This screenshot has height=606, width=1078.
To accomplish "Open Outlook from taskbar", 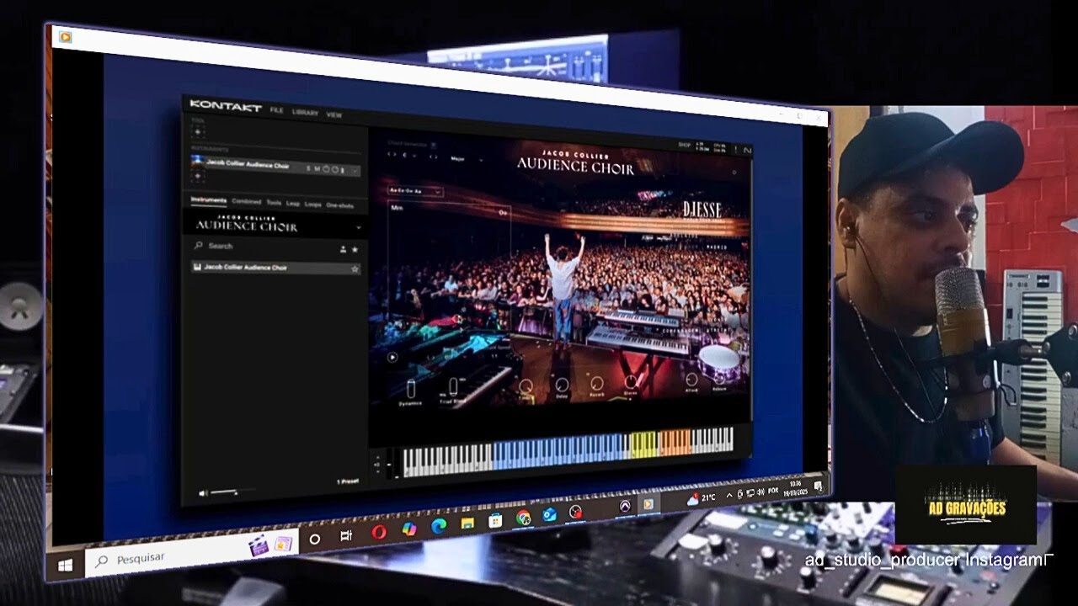I will tap(549, 513).
